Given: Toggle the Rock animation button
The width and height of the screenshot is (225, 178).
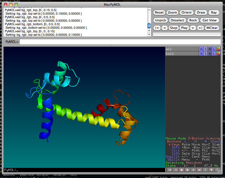Looking at the screenshot, I should 193,20.
